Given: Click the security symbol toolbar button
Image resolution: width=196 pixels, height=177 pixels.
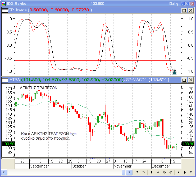Looking at the screenshot, I should (x=137, y=172).
